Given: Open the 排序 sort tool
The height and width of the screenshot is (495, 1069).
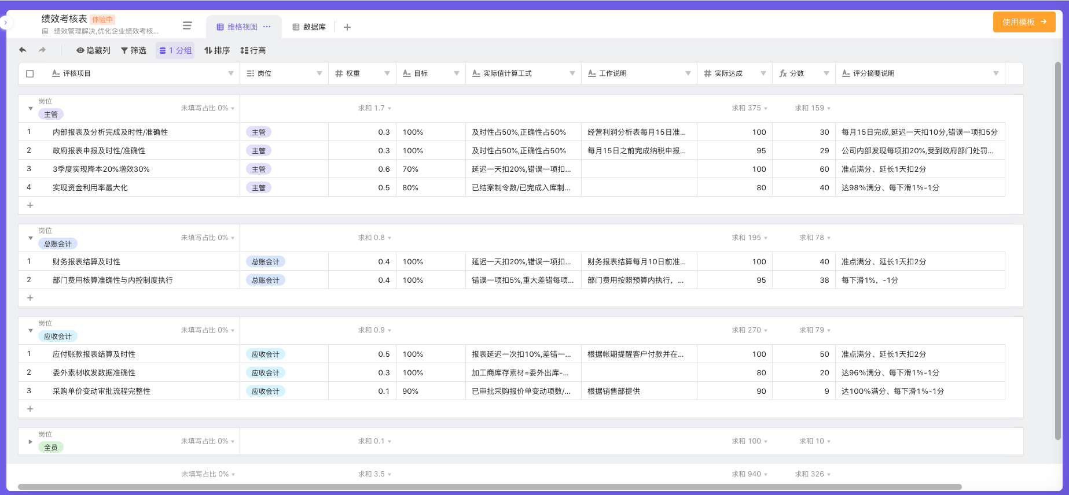Looking at the screenshot, I should pyautogui.click(x=217, y=50).
